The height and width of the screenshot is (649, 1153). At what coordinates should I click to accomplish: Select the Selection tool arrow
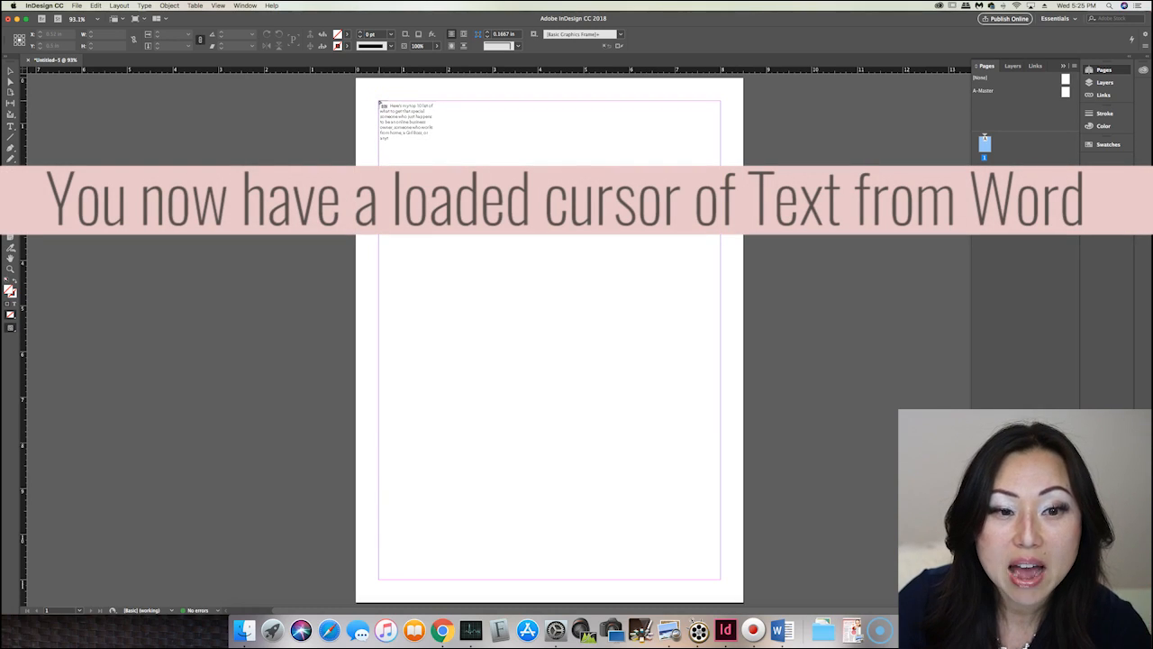click(x=10, y=70)
